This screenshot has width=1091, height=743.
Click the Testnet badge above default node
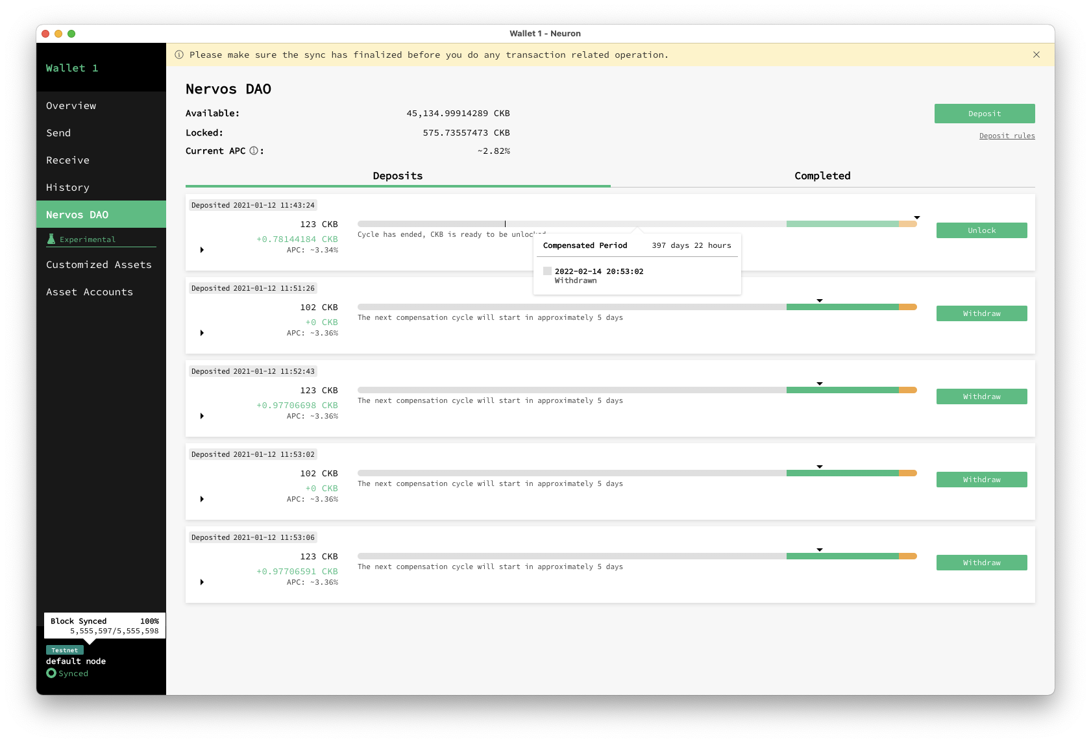64,650
